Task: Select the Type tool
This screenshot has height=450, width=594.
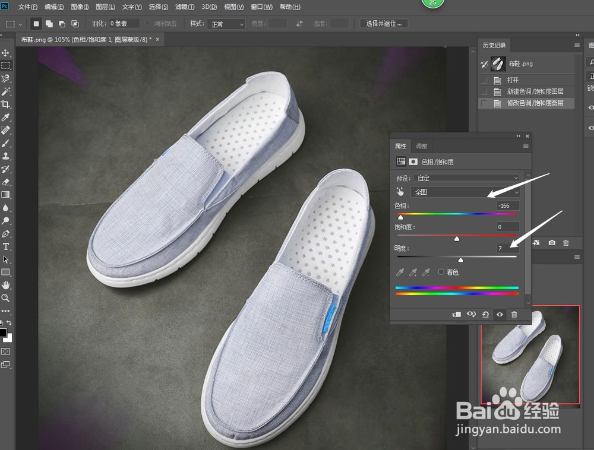Action: click(x=6, y=246)
